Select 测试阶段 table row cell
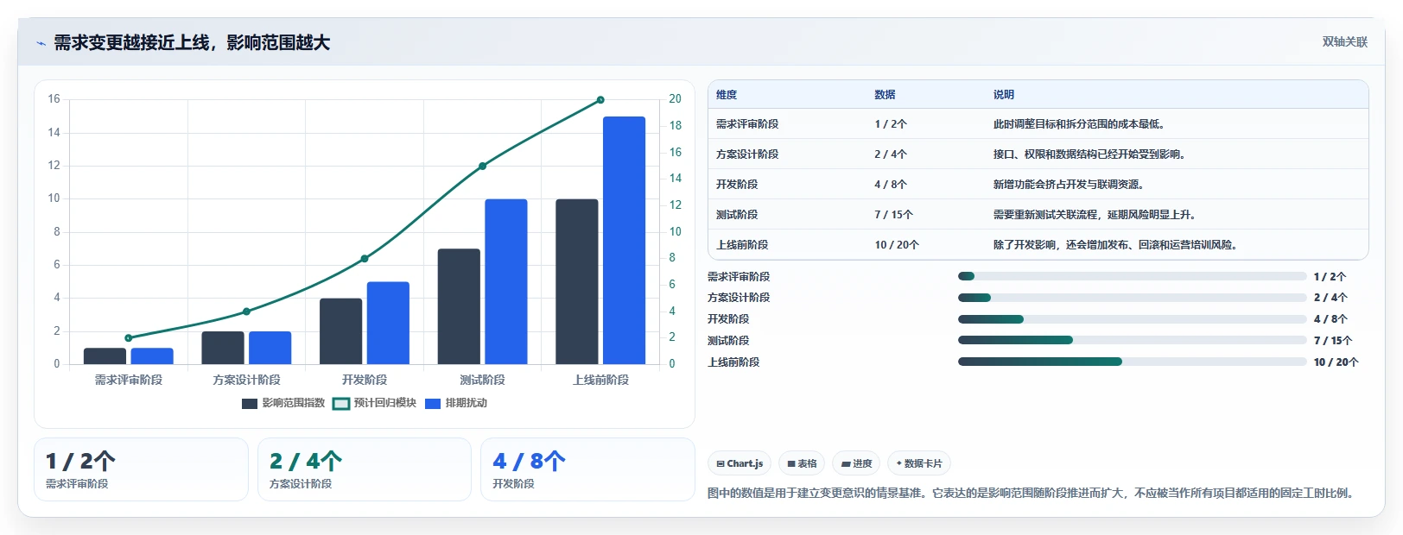This screenshot has width=1403, height=535. (x=737, y=215)
